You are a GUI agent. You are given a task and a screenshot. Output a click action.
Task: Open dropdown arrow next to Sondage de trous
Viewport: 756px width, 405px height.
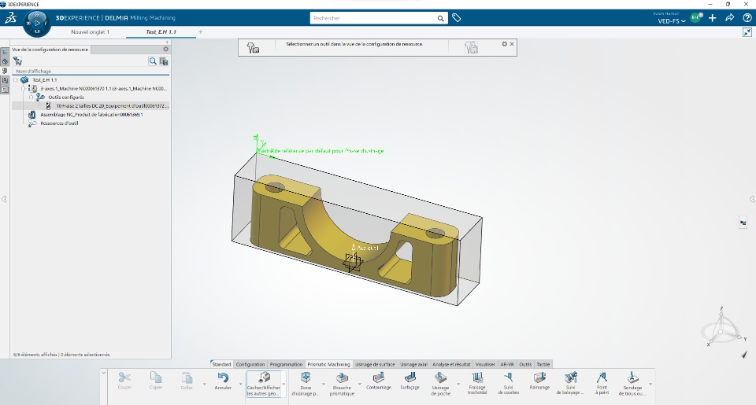pos(650,384)
